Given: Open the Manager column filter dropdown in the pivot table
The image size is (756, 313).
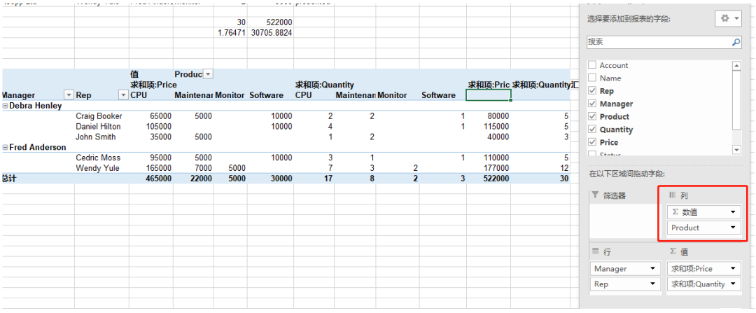Looking at the screenshot, I should (x=69, y=95).
